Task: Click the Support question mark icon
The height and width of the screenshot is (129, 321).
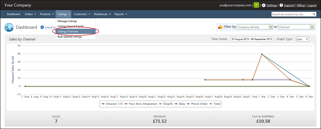Action: tap(281, 5)
